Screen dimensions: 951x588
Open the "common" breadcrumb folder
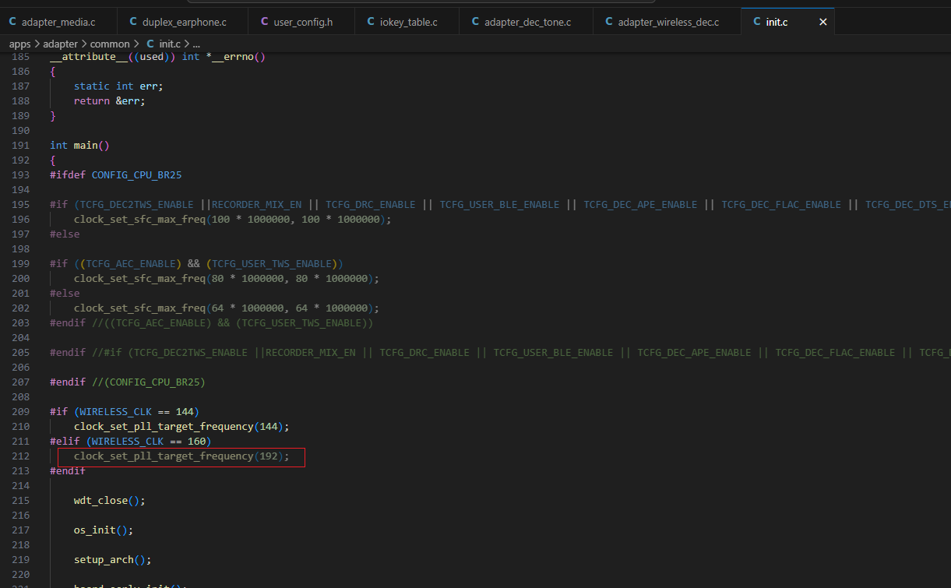click(111, 44)
